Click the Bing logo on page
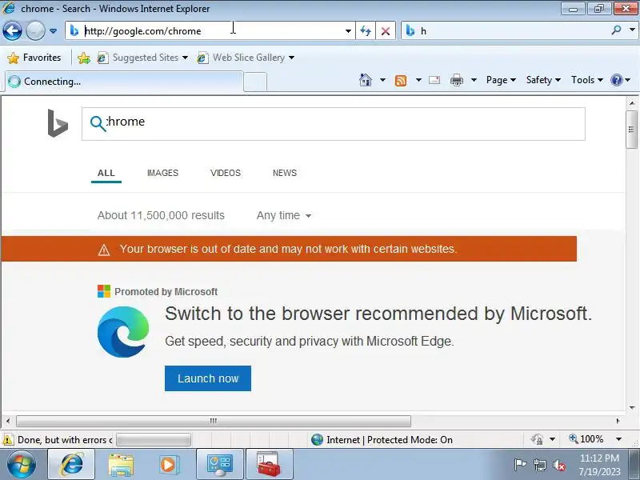Viewport: 640px width, 480px height. coord(58,123)
